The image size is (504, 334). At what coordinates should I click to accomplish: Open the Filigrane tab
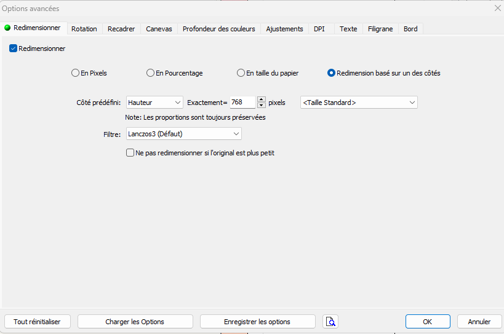tap(380, 29)
